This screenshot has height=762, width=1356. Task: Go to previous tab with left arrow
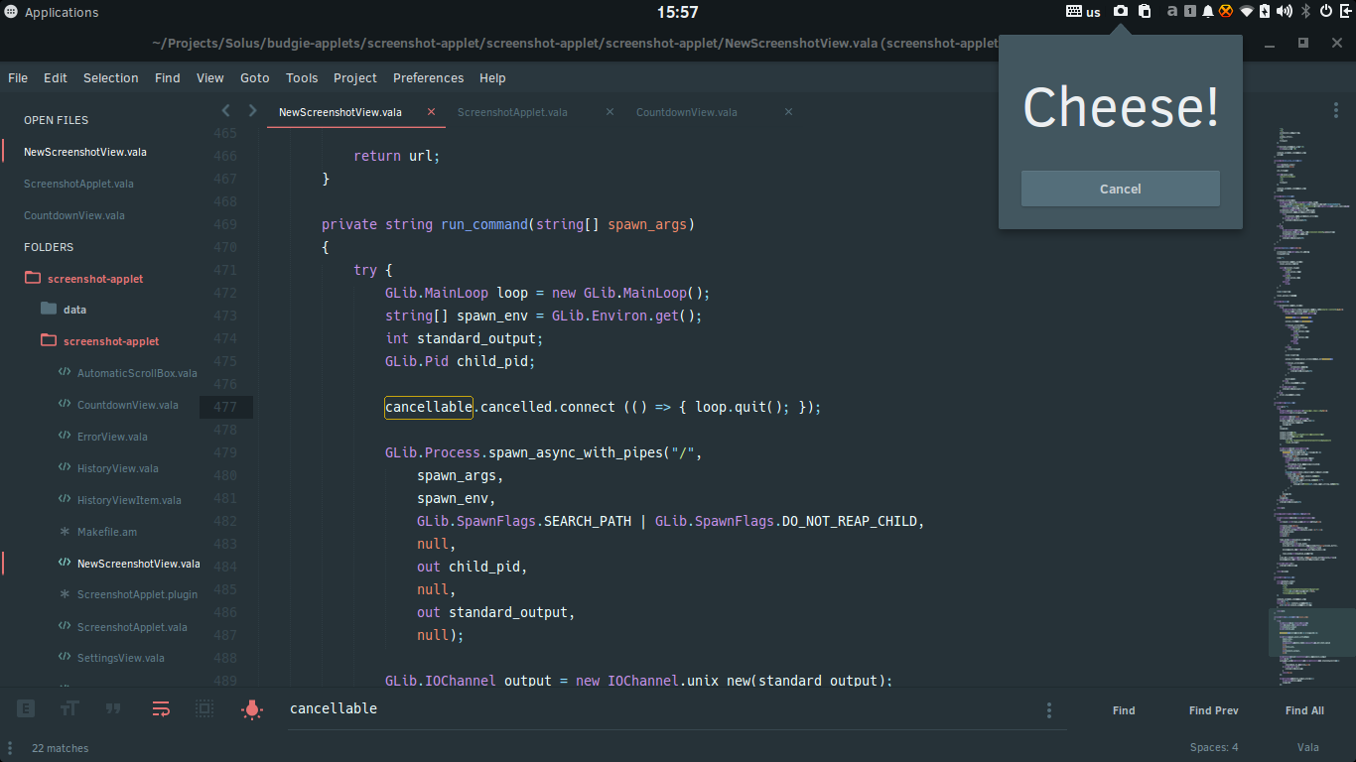click(x=226, y=111)
